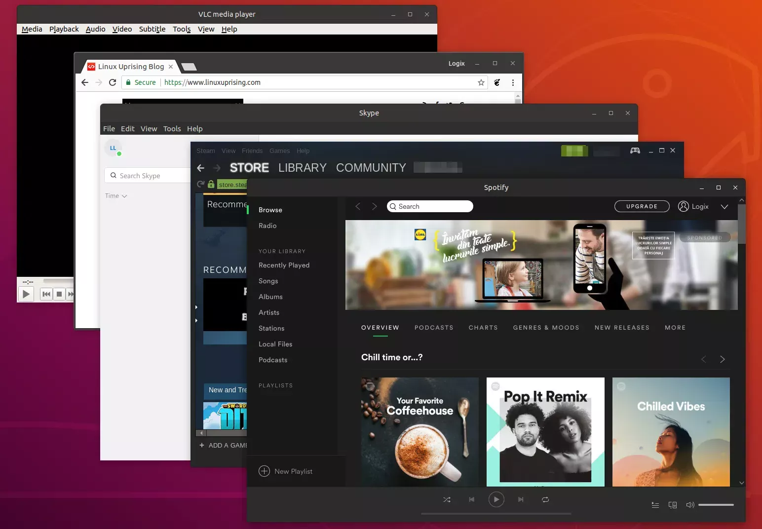Screen dimensions: 762x529
Task: Open the Steam COMMUNITY section
Action: tap(371, 168)
